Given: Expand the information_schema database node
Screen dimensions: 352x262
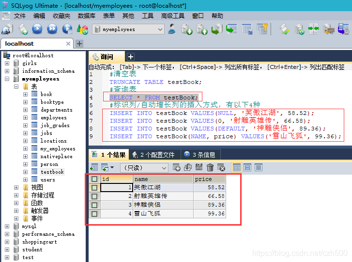Looking at the screenshot, I should pos(7,71).
